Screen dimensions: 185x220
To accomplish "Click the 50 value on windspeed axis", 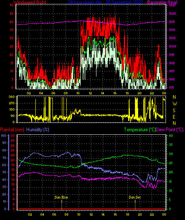I will pos(12,5).
